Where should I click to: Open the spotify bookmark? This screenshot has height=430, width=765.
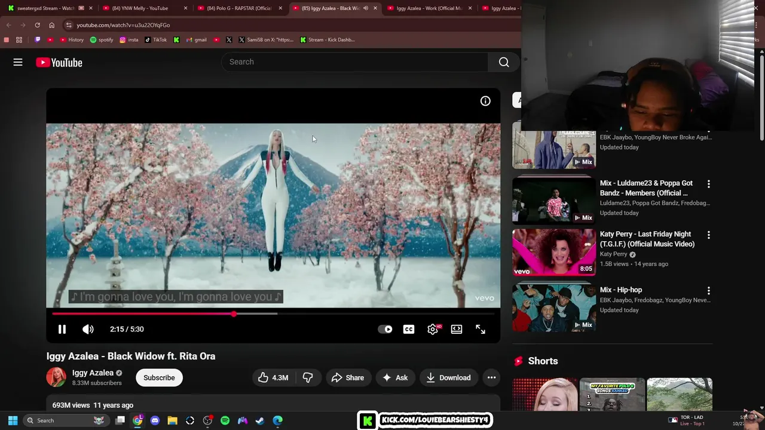pyautogui.click(x=102, y=40)
